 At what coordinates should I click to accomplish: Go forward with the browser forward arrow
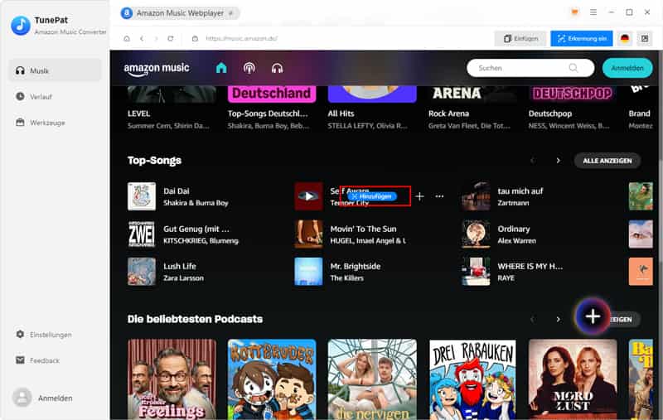click(x=156, y=38)
